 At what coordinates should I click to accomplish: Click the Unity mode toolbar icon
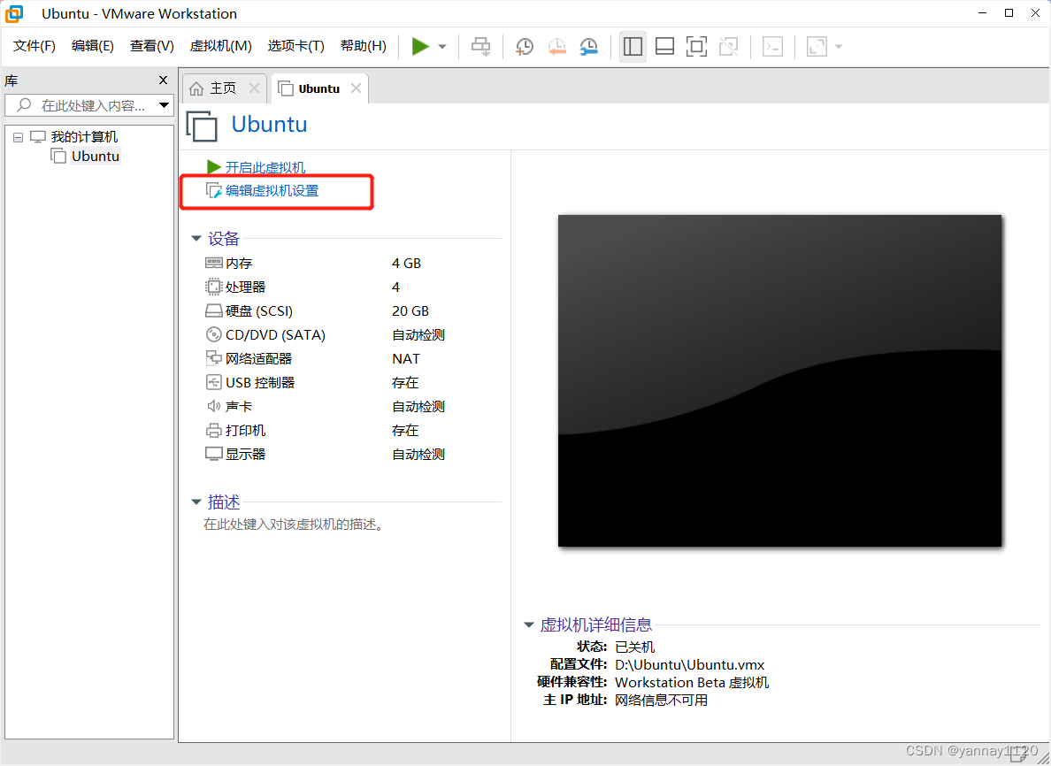coord(728,46)
